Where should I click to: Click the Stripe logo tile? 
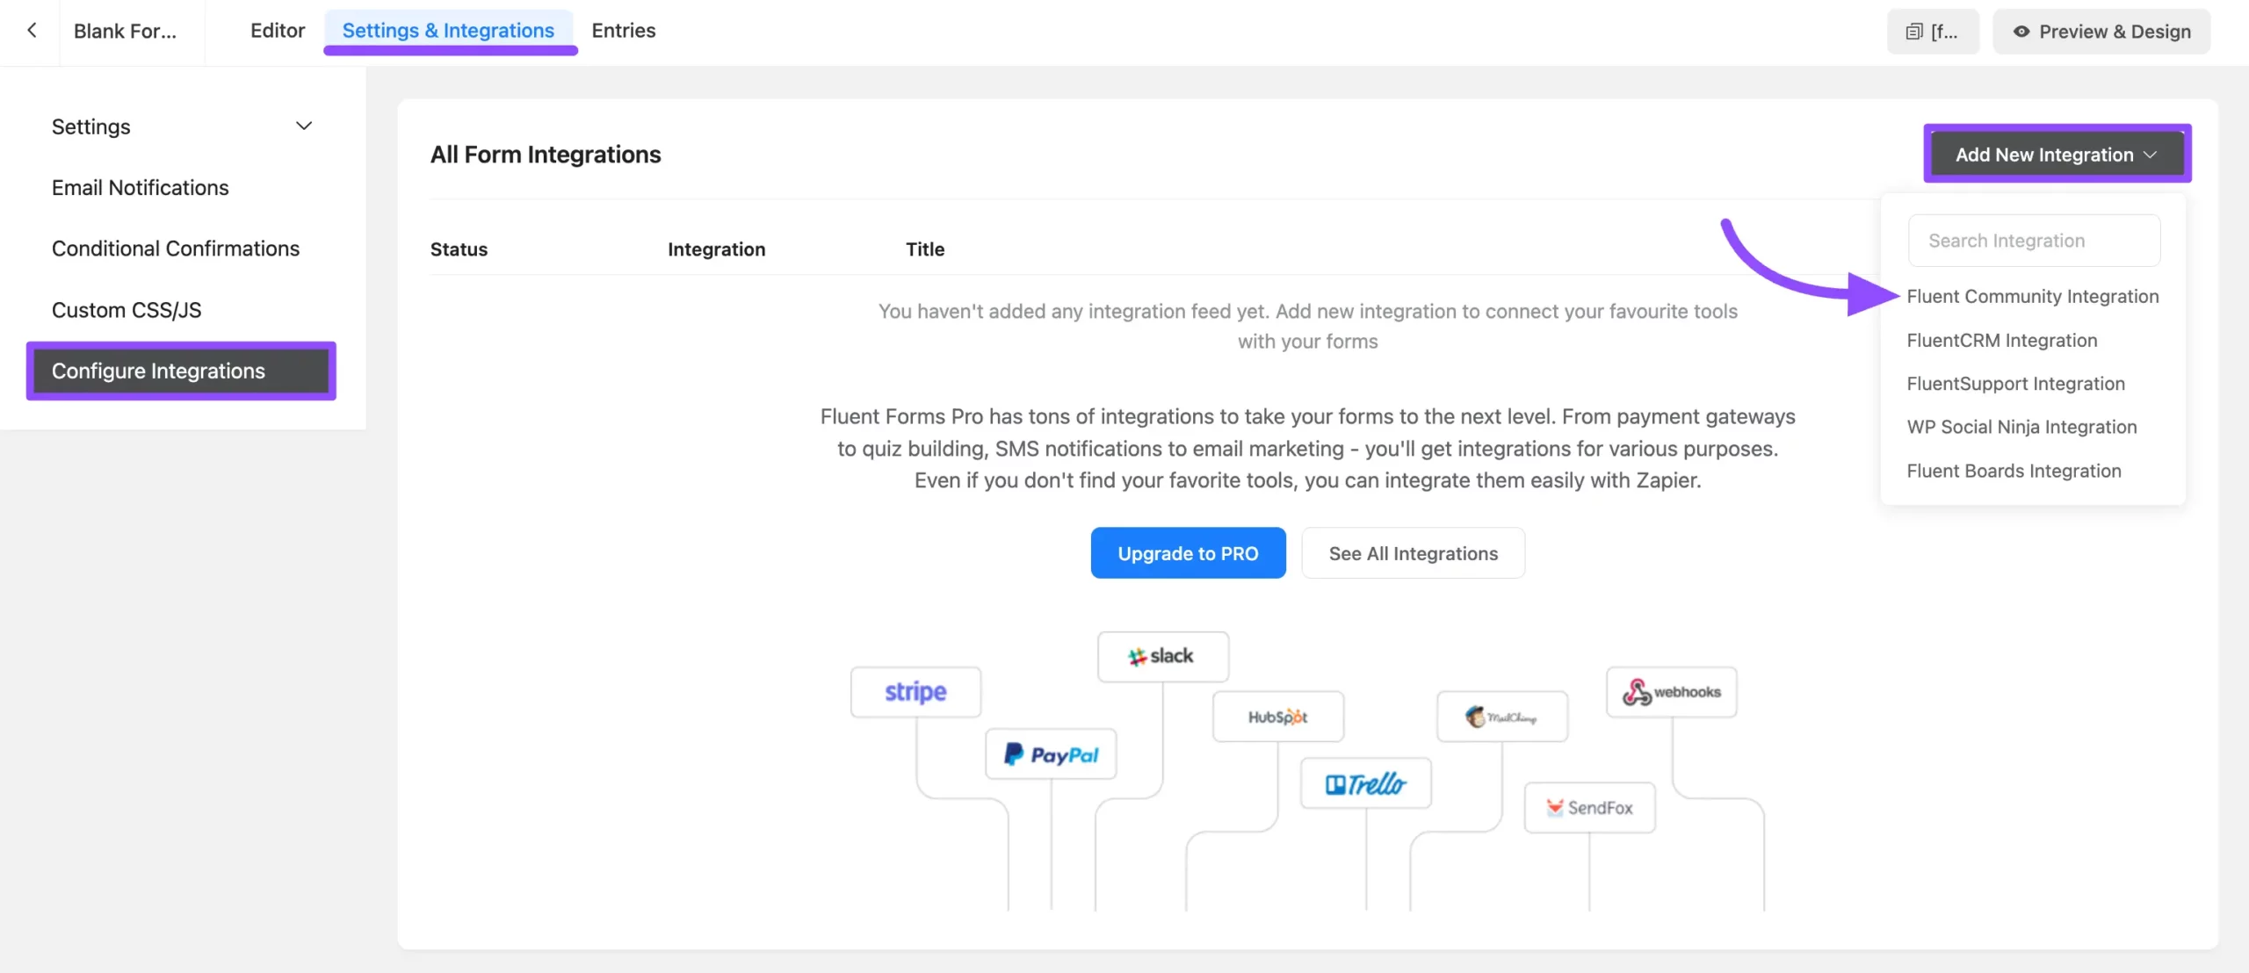click(x=915, y=692)
